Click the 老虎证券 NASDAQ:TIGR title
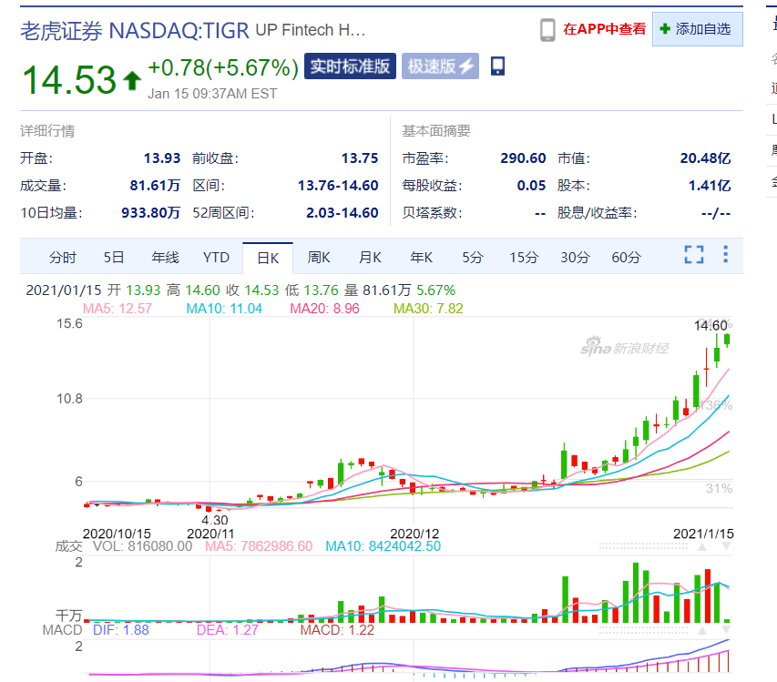Image resolution: width=777 pixels, height=682 pixels. point(135,31)
